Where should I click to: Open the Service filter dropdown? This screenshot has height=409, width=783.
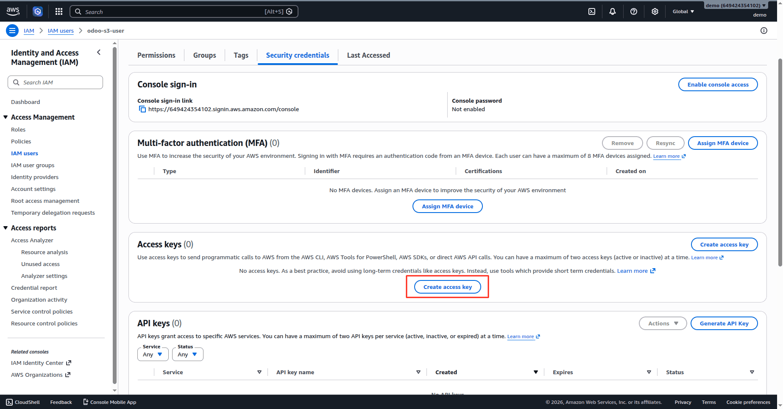coord(153,354)
